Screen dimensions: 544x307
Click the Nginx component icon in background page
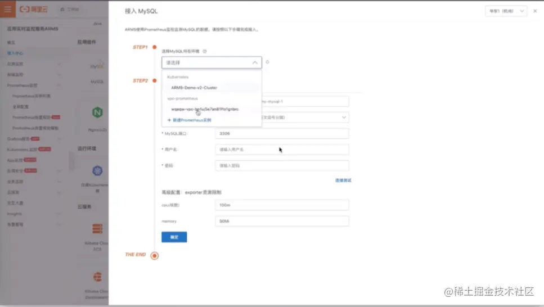(x=97, y=112)
